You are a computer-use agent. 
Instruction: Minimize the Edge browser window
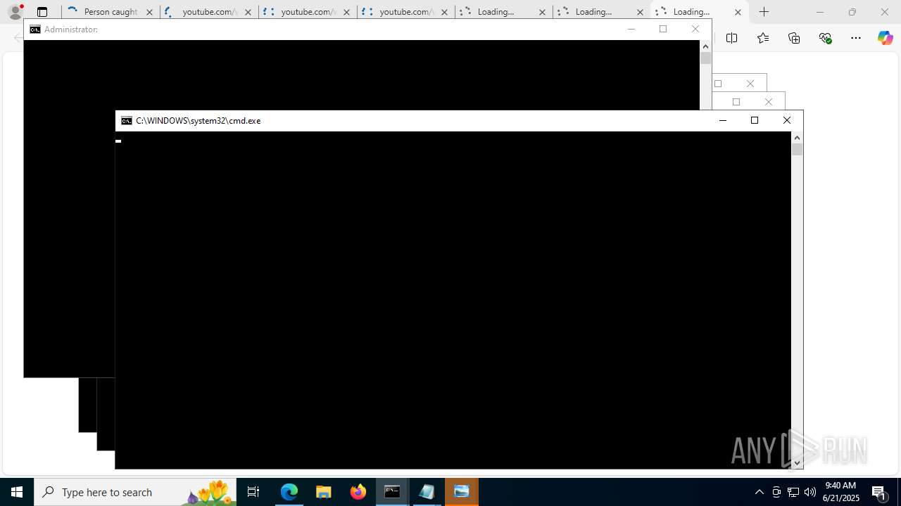coord(819,12)
